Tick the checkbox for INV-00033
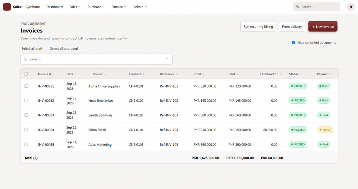 (26, 115)
